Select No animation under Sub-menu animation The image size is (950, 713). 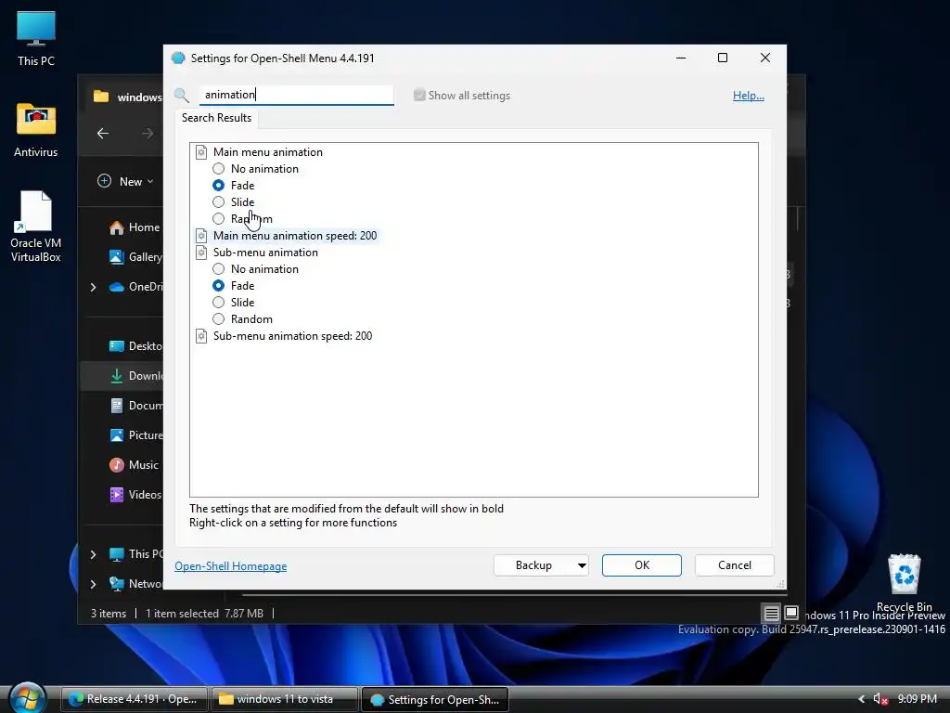click(x=218, y=269)
